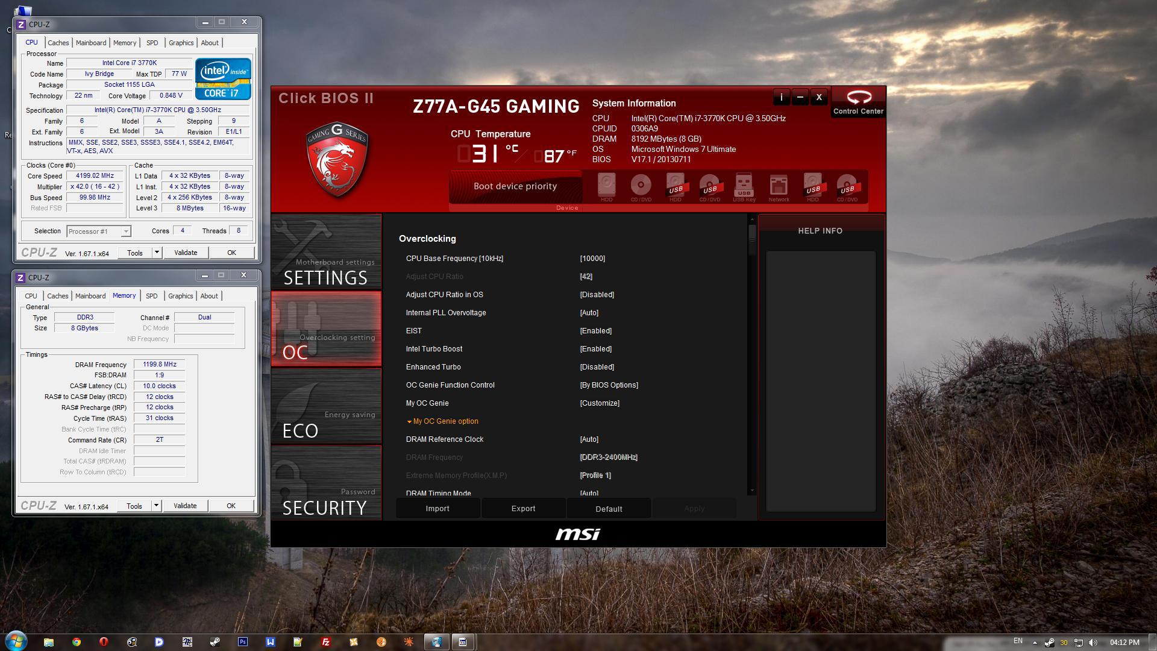Switch to the Mainboard tab in the top CPU-Z window

click(91, 43)
